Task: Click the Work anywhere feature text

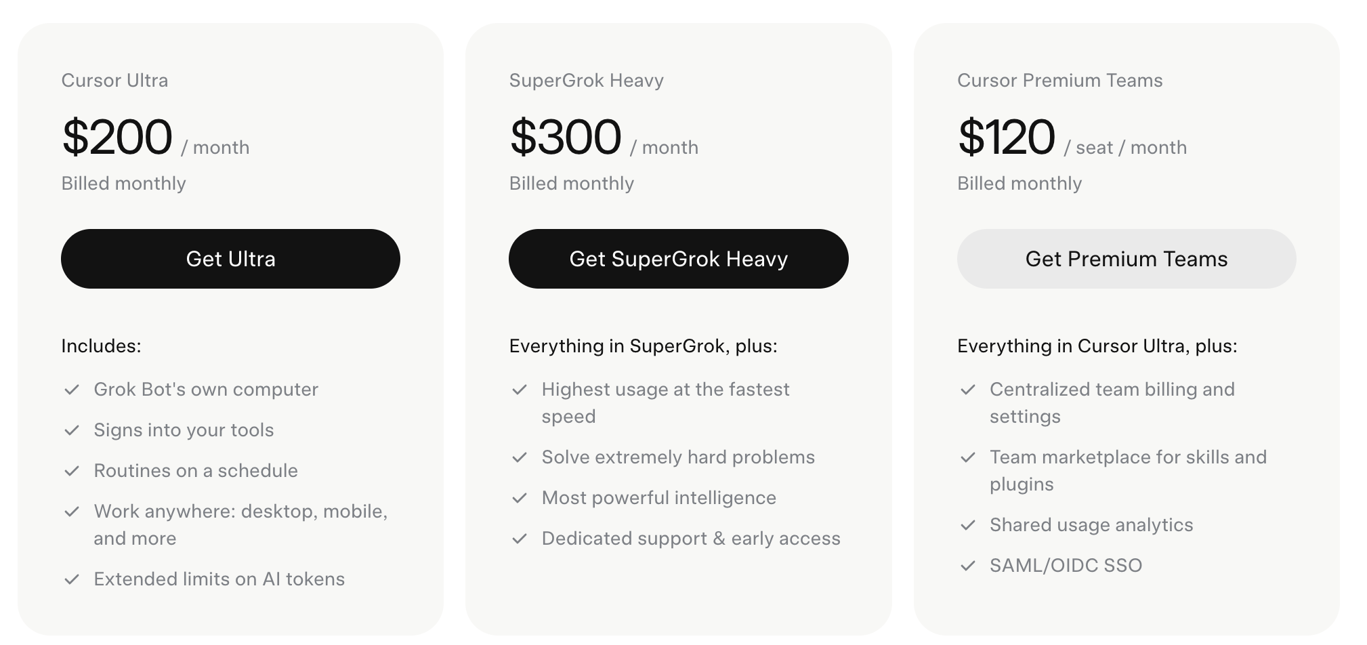Action: pos(240,524)
